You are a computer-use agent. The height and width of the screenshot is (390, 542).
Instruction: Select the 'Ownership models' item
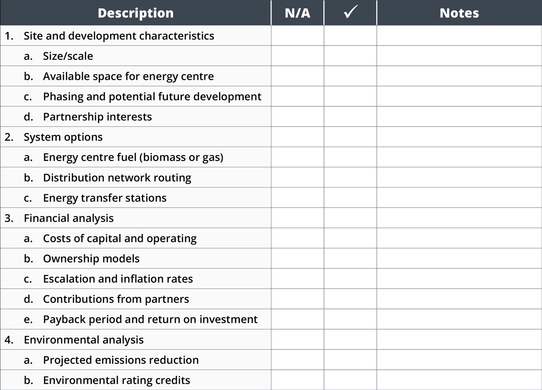(91, 259)
